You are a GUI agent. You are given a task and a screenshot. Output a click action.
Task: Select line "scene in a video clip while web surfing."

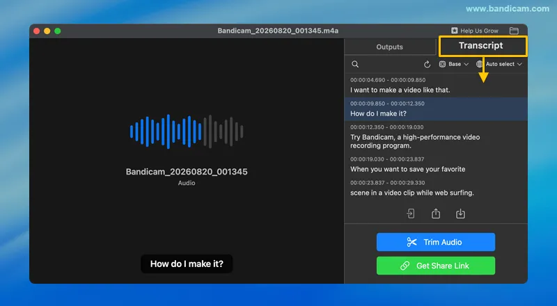coord(412,193)
